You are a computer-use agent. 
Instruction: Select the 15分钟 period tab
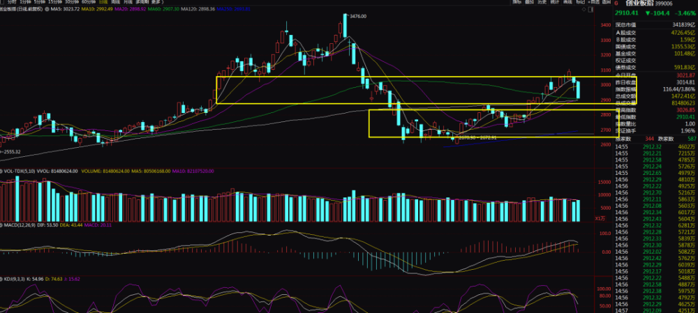[55, 2]
